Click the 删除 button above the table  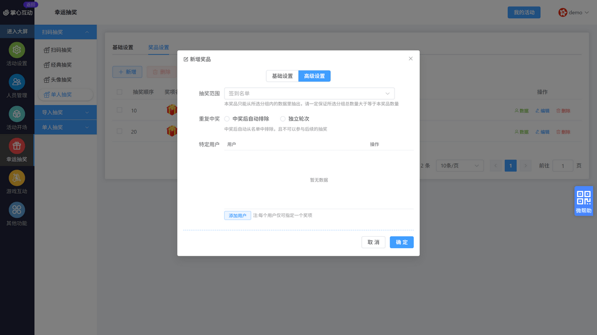(x=161, y=72)
